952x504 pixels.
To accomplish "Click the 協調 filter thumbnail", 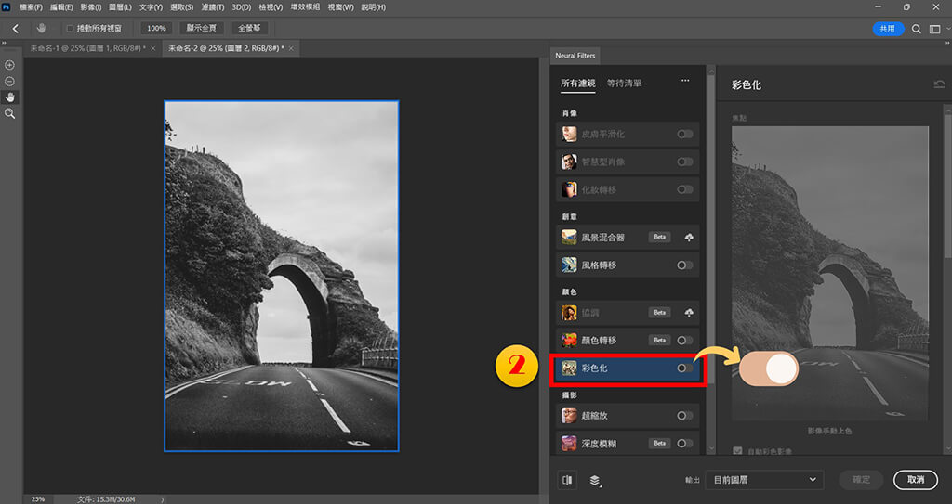I will (x=569, y=313).
